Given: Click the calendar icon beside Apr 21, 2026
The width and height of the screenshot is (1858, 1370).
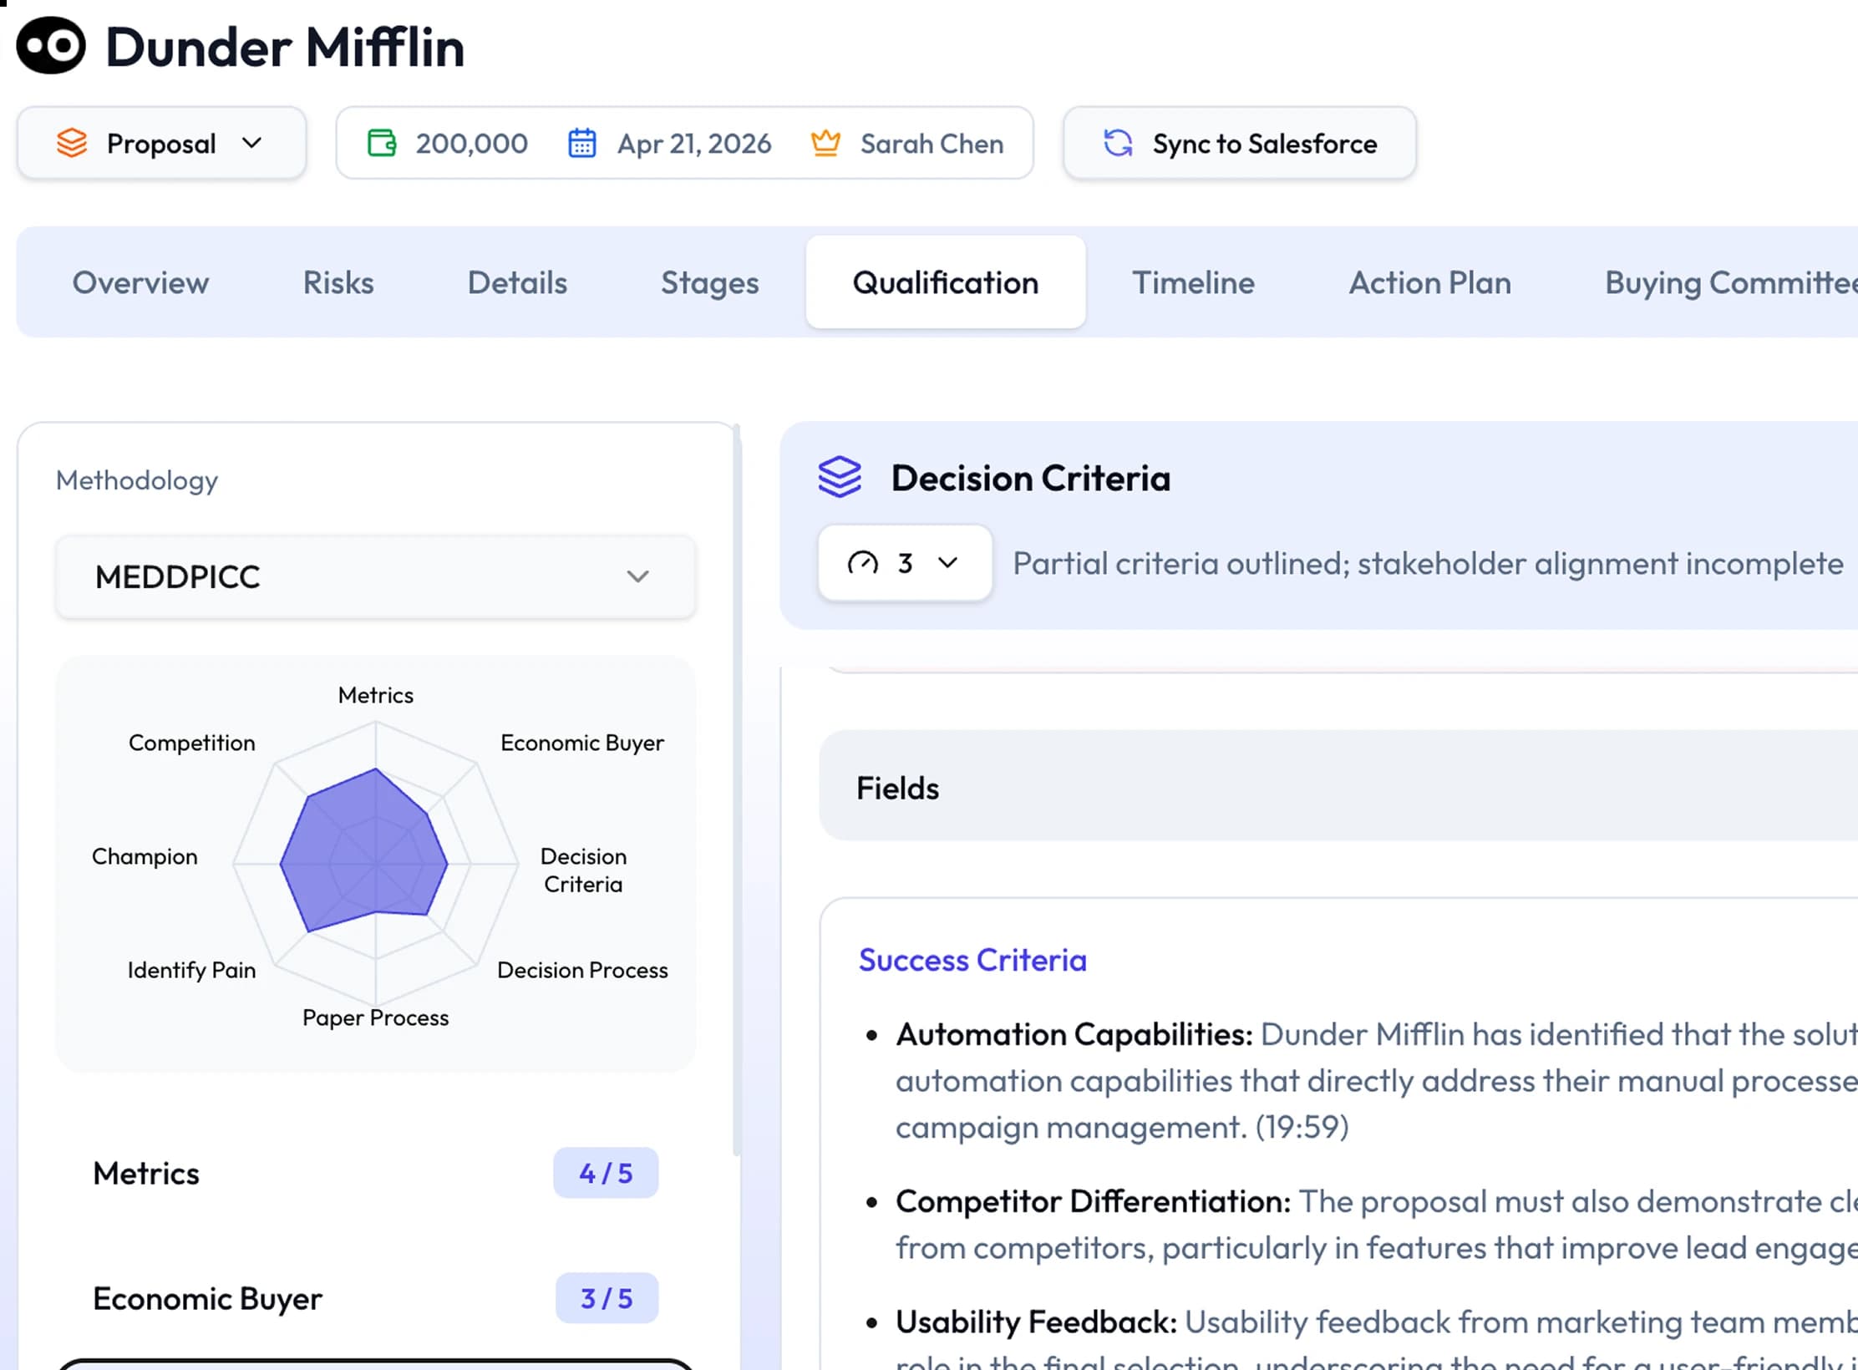Looking at the screenshot, I should click(x=582, y=143).
